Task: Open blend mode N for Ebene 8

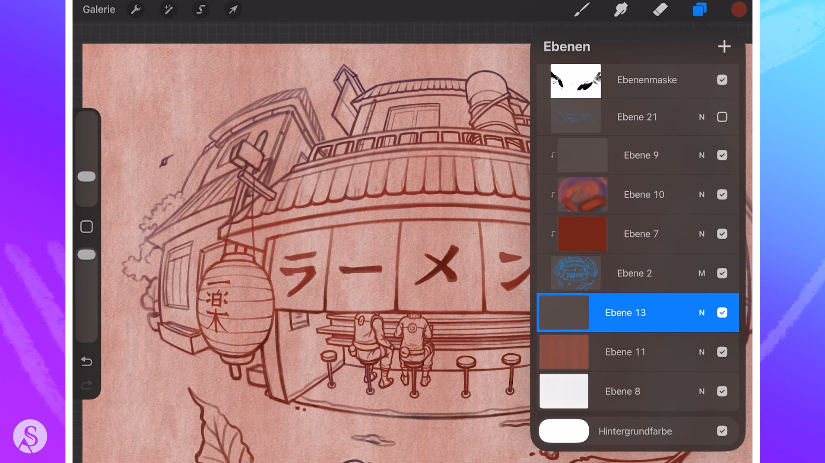Action: tap(701, 391)
